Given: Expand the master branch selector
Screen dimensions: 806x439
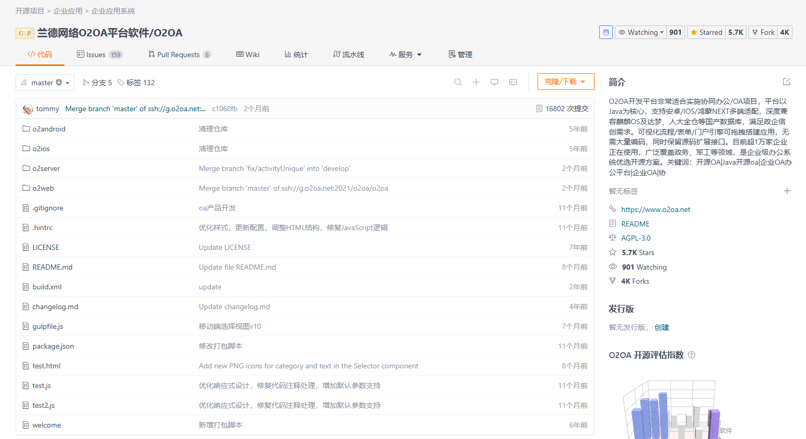Looking at the screenshot, I should [x=45, y=83].
